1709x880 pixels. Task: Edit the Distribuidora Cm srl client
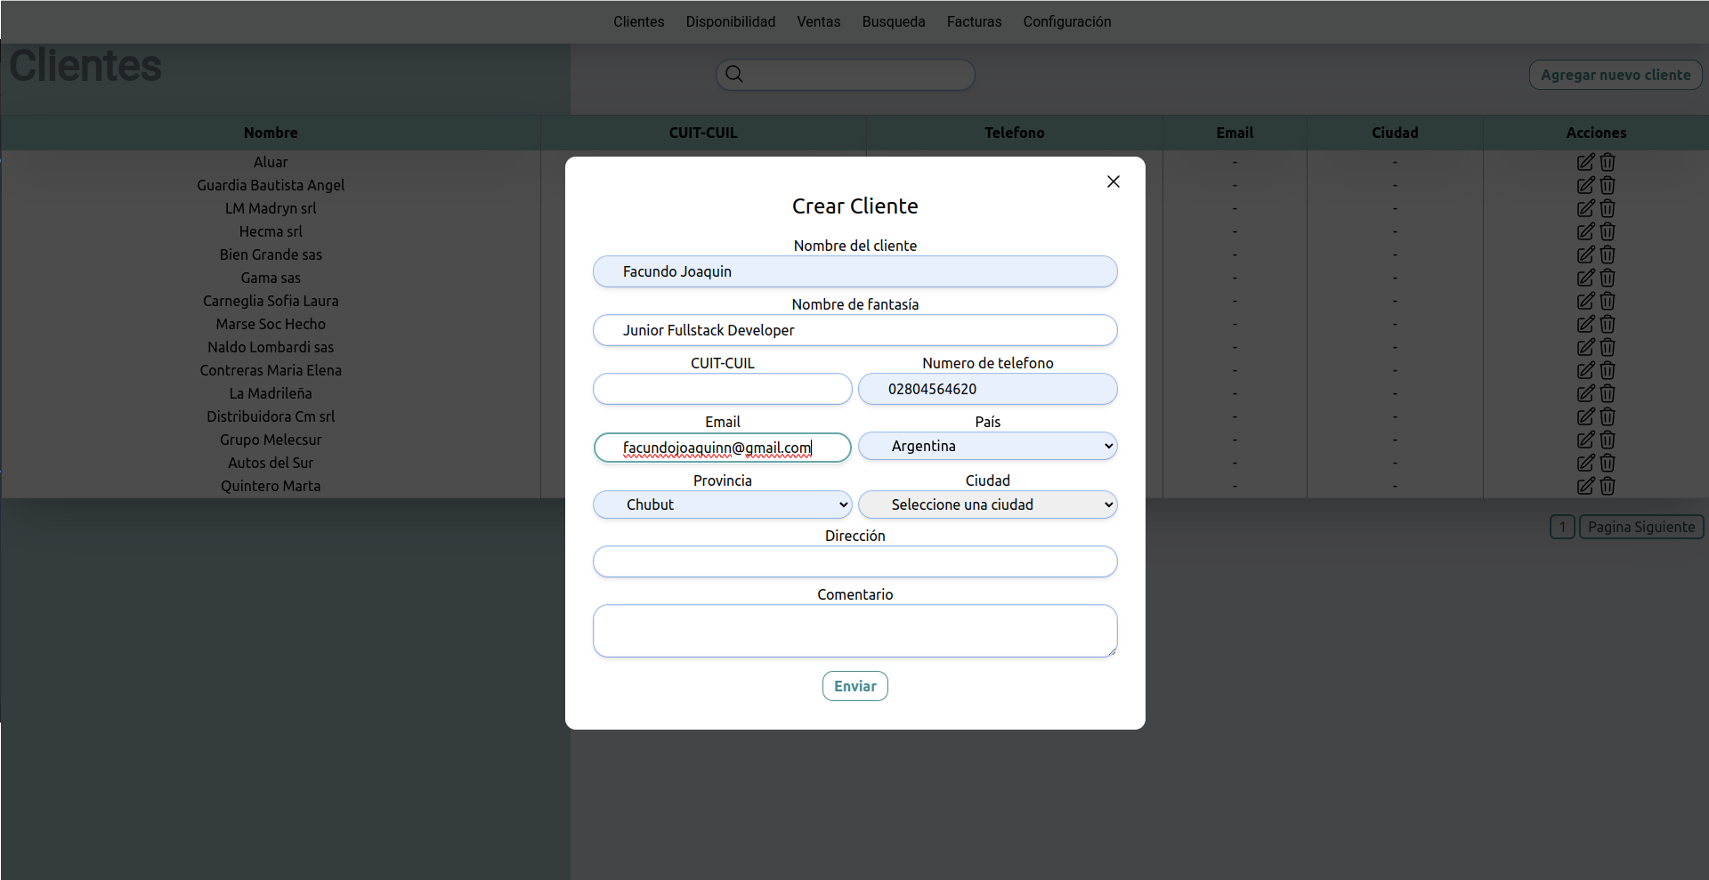1585,416
